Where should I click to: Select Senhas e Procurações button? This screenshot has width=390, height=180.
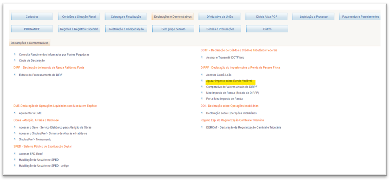click(x=220, y=29)
